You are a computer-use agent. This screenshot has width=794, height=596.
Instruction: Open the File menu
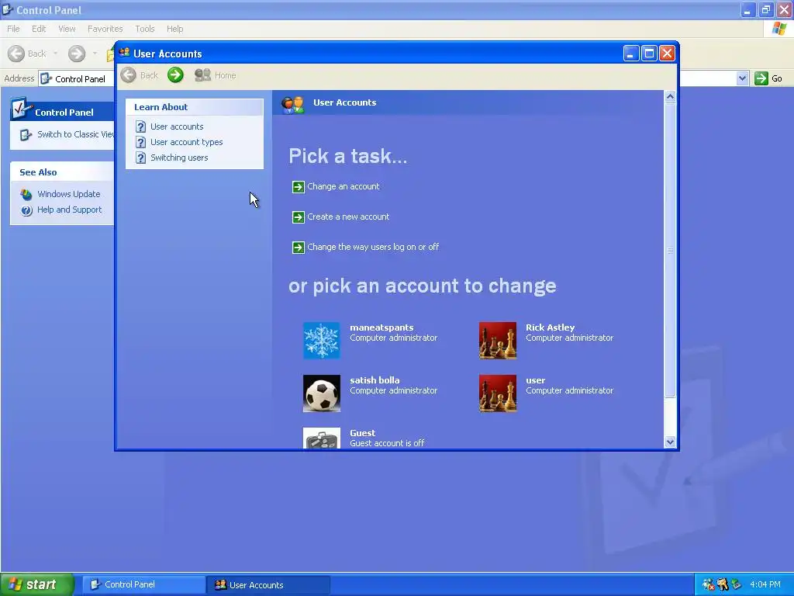point(13,29)
